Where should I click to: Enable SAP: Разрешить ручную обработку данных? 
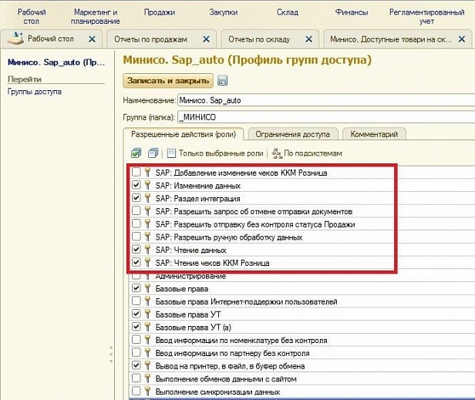tap(136, 237)
